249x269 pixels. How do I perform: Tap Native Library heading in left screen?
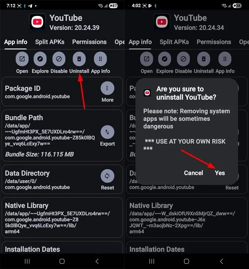pyautogui.click(x=27, y=206)
